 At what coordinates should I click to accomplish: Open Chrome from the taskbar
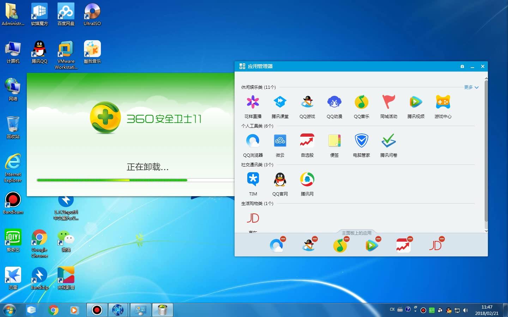click(x=53, y=310)
